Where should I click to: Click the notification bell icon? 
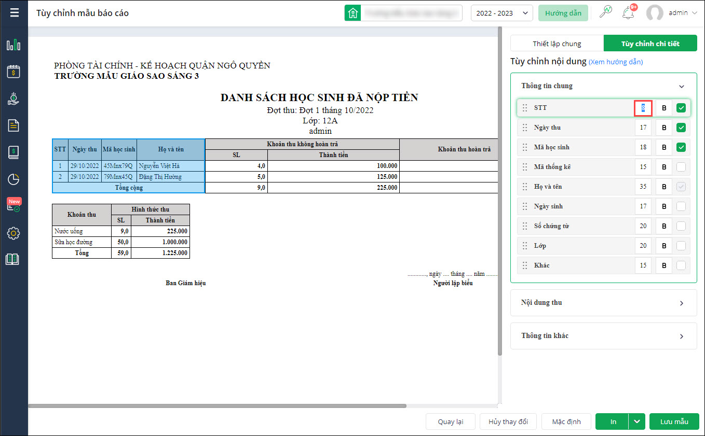click(x=629, y=13)
